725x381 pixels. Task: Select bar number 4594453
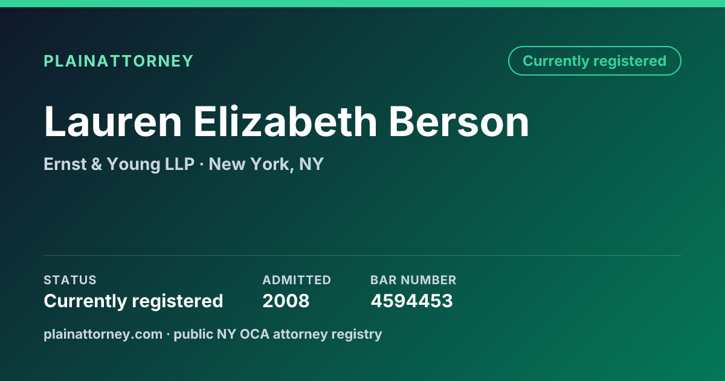411,301
